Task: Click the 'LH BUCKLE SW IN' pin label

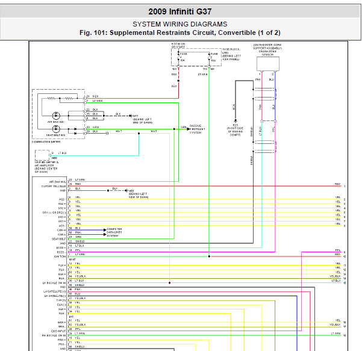Action: coord(54,283)
